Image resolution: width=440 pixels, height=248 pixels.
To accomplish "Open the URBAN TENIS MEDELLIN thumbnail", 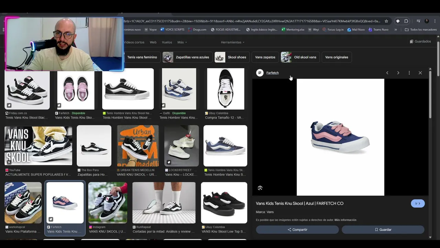I will click(x=138, y=146).
